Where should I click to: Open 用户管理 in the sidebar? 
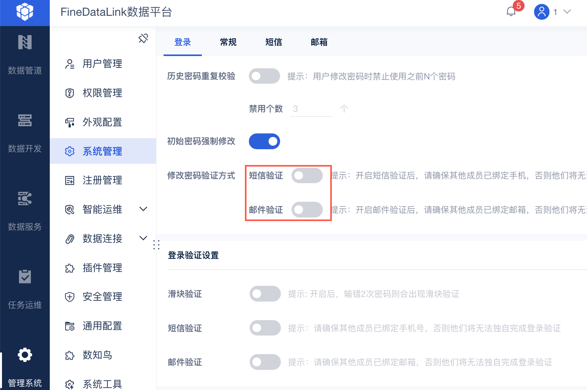point(102,64)
